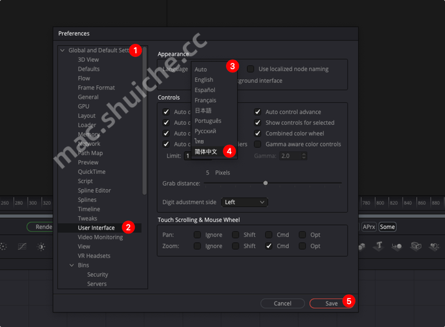The height and width of the screenshot is (327, 445).
Task: Click the Some button in toolbar
Action: pyautogui.click(x=387, y=227)
